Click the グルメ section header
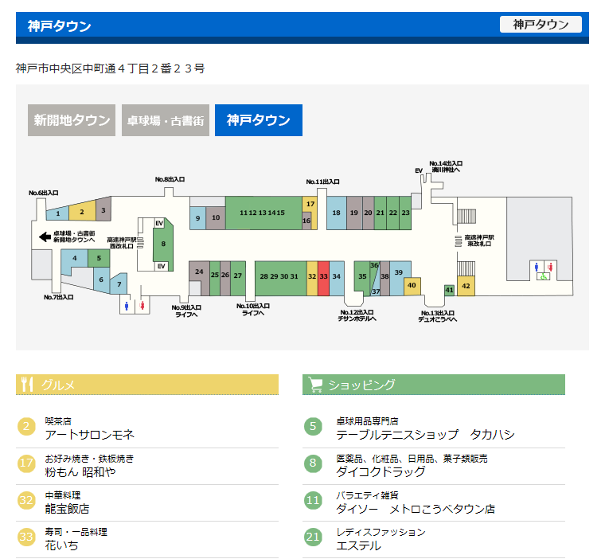Image resolution: width=605 pixels, height=559 pixels. pyautogui.click(x=147, y=385)
